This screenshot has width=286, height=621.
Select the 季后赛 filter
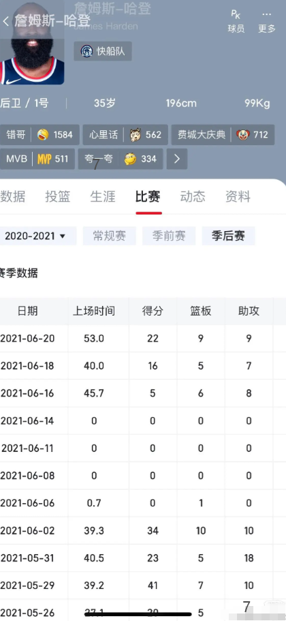[x=228, y=236]
